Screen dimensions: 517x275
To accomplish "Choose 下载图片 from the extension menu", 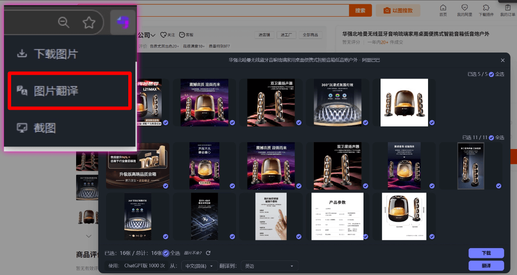I will 47,54.
